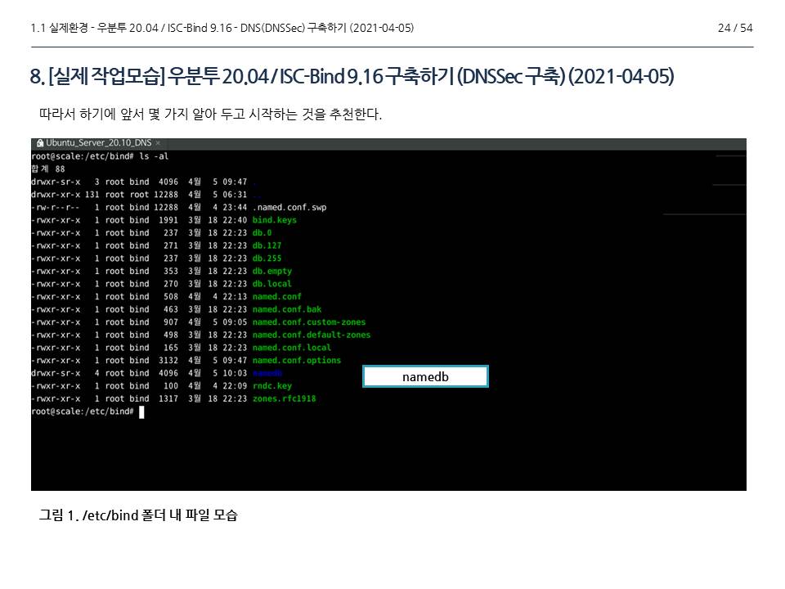Click the intro sentence '따라서 하기에 앞서...'
Screen dimensions: 785x589
tap(210, 115)
